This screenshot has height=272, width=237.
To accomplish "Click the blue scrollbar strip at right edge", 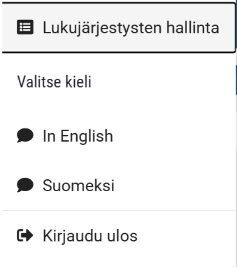I will [237, 80].
